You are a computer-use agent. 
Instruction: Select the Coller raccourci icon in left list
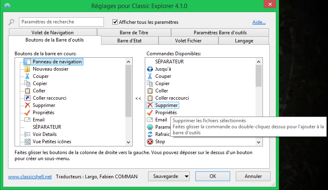point(28,98)
